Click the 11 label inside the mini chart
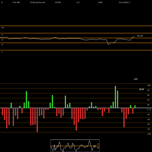This screenshot has width=152, height=152. [x=98, y=144]
